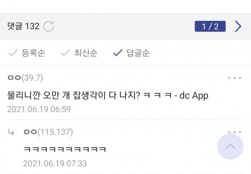Click the timestamp 2021.06.19 06:59
Viewport: 251px width, 174px height.
[x=39, y=109]
